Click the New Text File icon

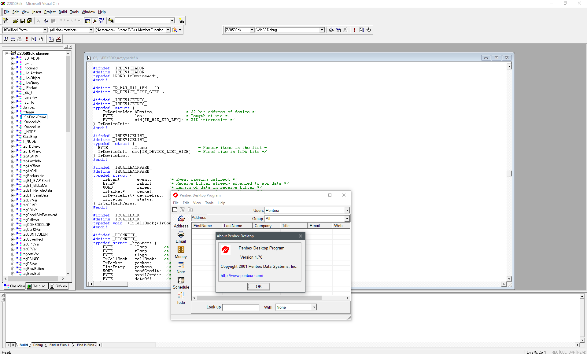pos(6,20)
